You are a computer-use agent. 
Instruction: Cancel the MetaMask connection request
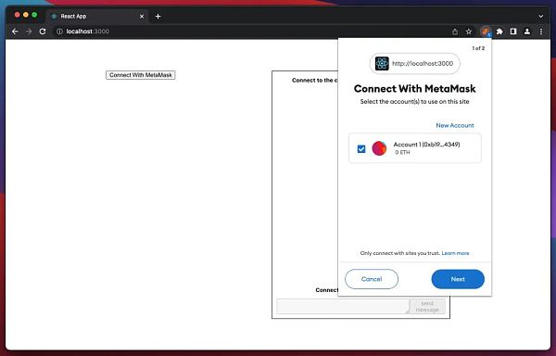click(372, 279)
